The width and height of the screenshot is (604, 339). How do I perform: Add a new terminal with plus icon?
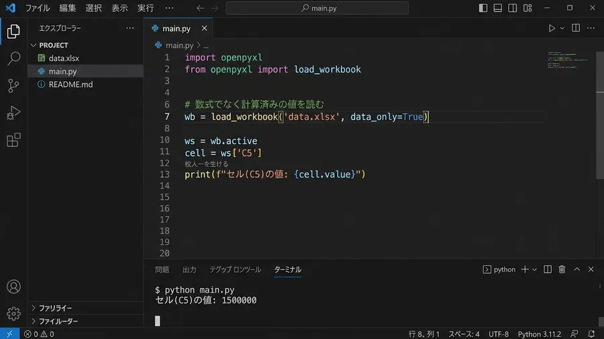tap(525, 269)
